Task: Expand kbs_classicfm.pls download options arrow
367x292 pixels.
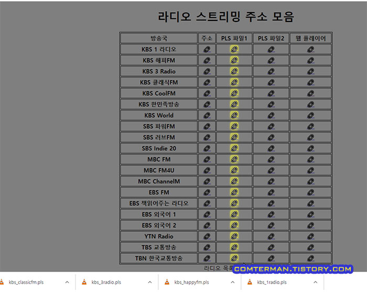Action: (67, 282)
